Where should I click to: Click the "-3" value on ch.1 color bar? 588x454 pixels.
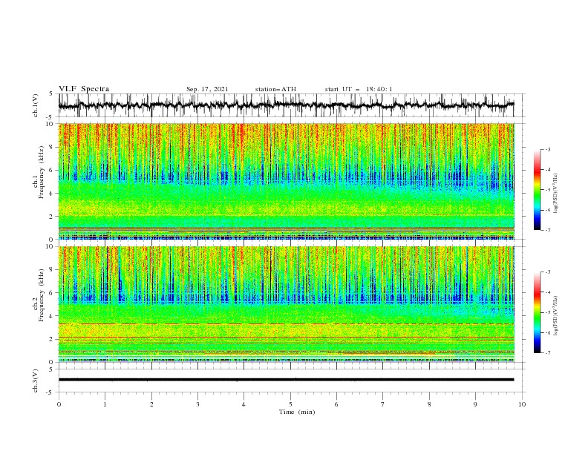548,150
